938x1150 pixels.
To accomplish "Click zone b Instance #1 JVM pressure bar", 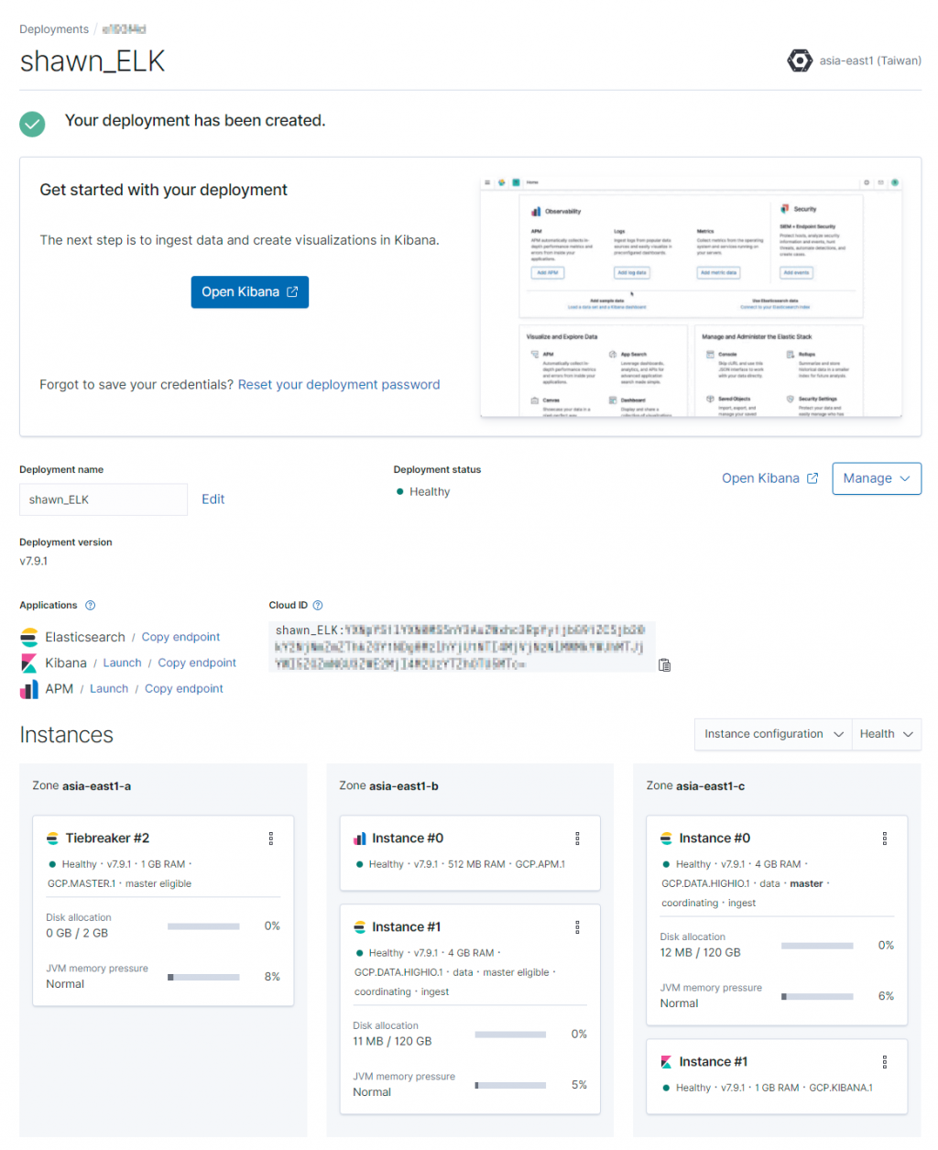I will pos(510,1086).
